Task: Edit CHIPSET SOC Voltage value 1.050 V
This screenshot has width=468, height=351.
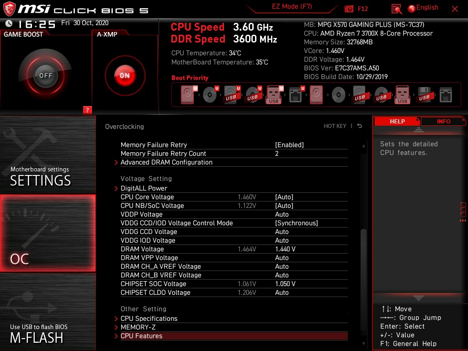Action: click(285, 284)
